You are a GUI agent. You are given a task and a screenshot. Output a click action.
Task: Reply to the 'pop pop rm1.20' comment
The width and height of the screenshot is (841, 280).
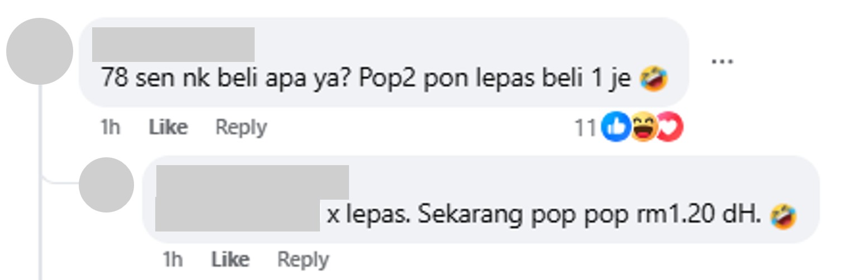303,259
